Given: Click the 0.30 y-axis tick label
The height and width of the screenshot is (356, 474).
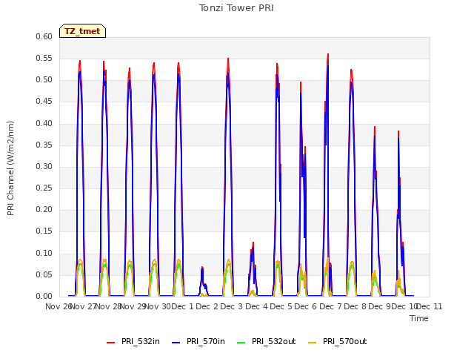Looking at the screenshot, I should tap(44, 166).
